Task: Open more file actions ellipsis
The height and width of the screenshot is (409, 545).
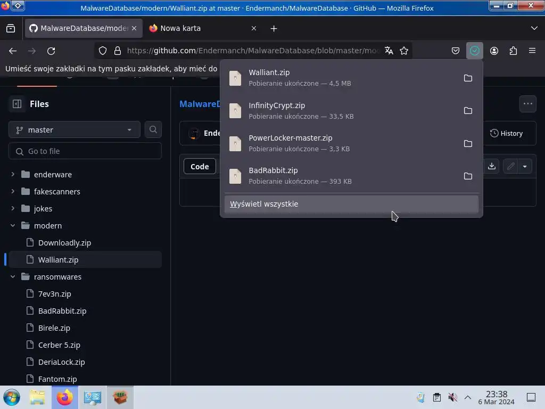Action: tap(527, 104)
